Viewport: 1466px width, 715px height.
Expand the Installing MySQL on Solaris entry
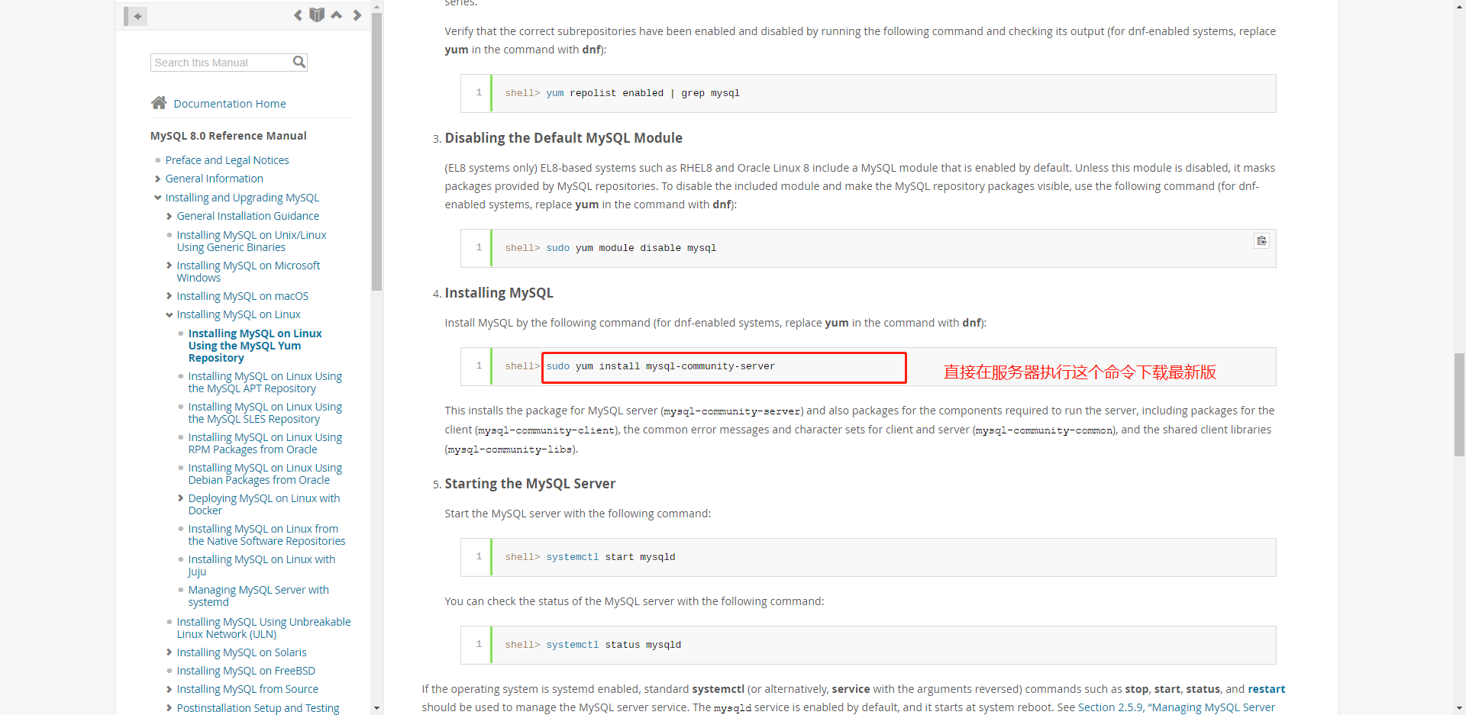tap(169, 652)
